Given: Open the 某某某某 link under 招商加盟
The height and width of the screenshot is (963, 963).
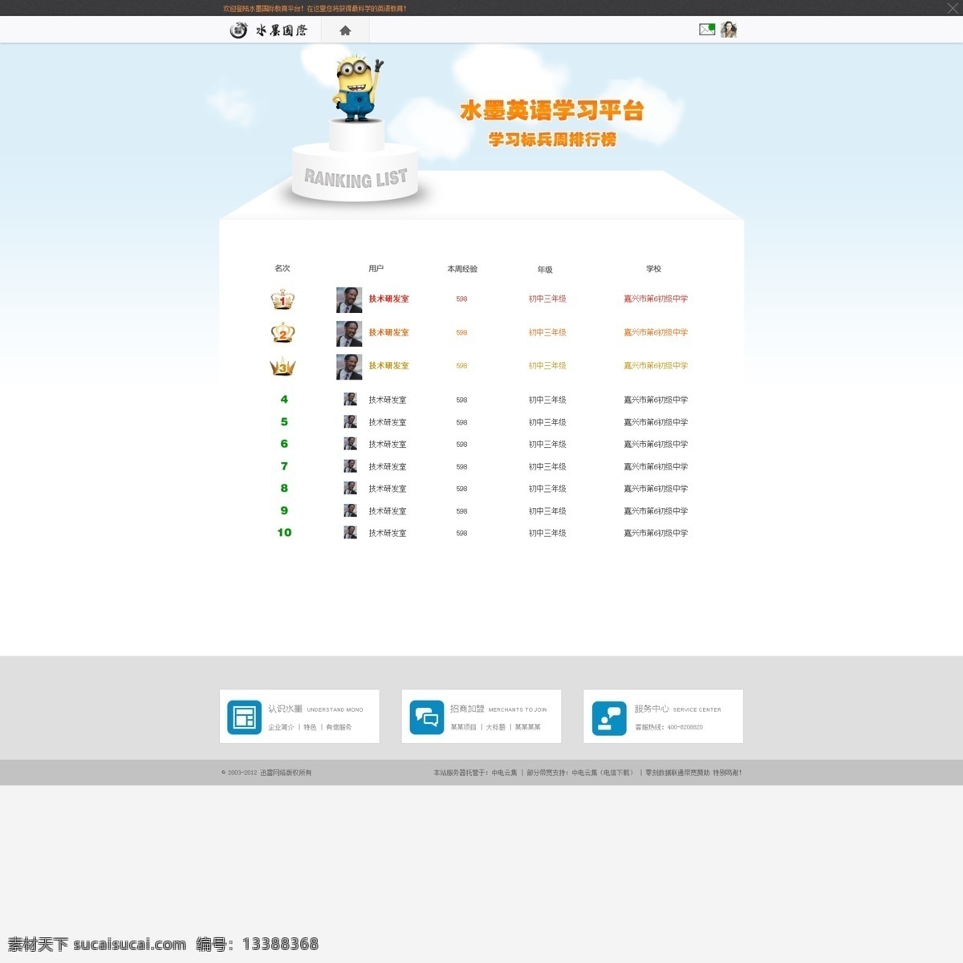Looking at the screenshot, I should coord(527,727).
